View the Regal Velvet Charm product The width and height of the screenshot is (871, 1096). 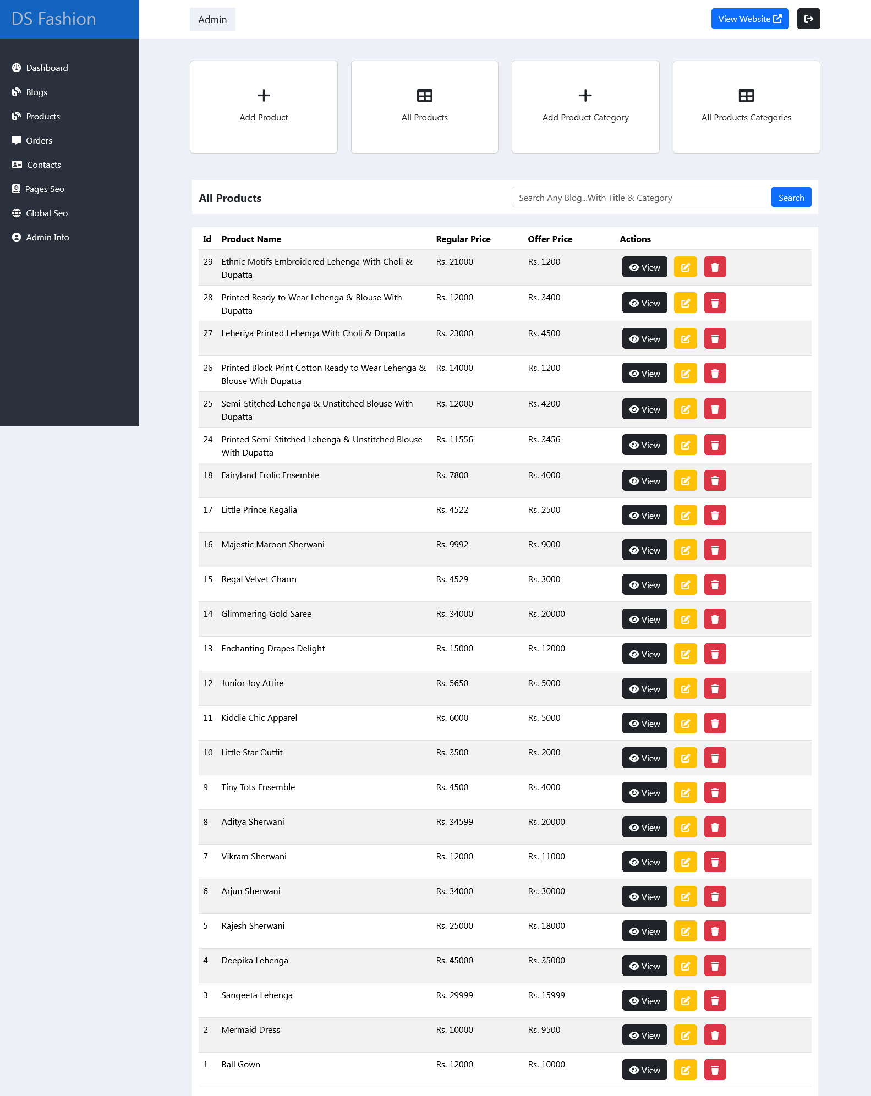click(644, 584)
